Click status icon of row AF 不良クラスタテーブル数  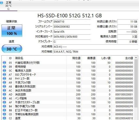coord(4,102)
